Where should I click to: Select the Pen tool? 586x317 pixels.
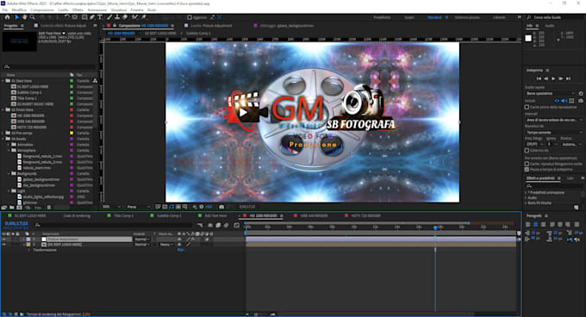[92, 17]
